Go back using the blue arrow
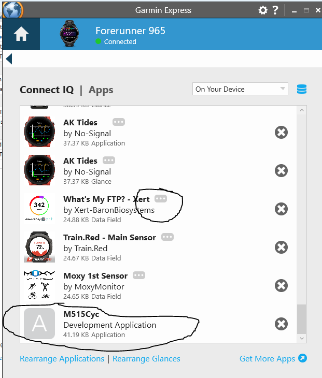The height and width of the screenshot is (378, 322). click(x=9, y=59)
